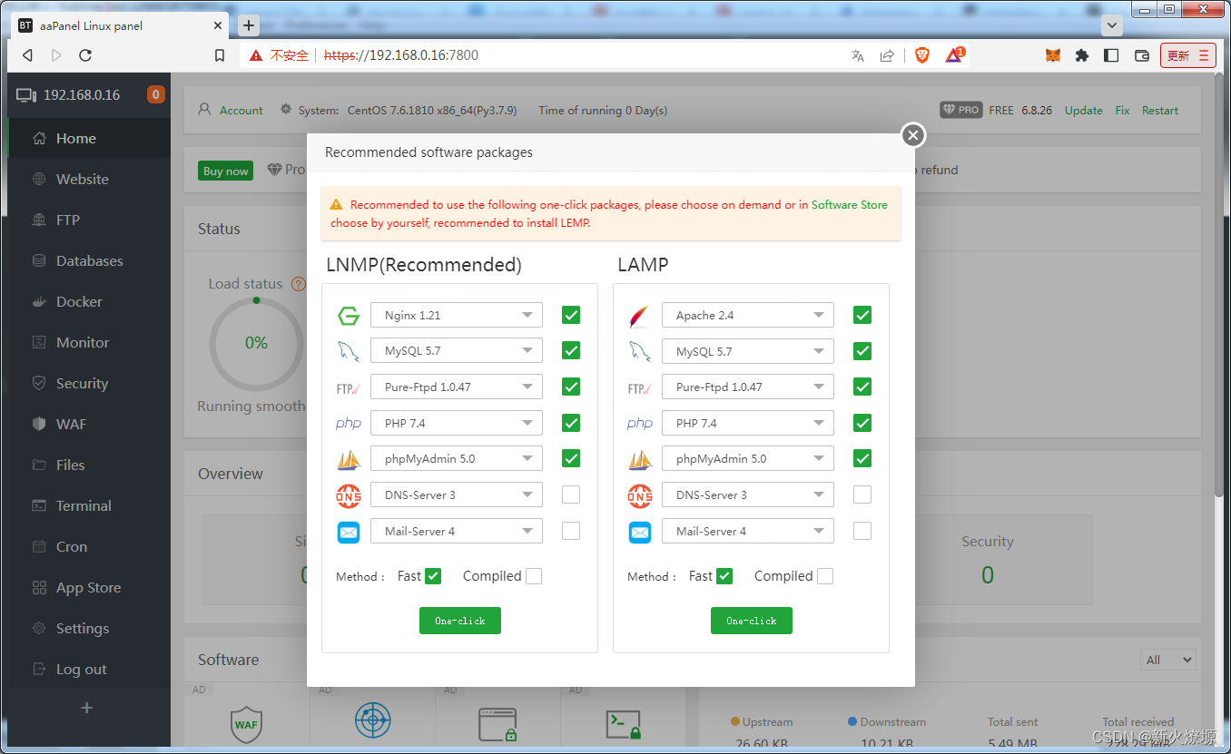Enable Mail-Server 4 in LNMP
This screenshot has width=1231, height=754.
point(571,531)
